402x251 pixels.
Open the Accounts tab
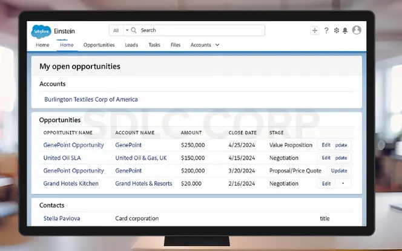201,45
